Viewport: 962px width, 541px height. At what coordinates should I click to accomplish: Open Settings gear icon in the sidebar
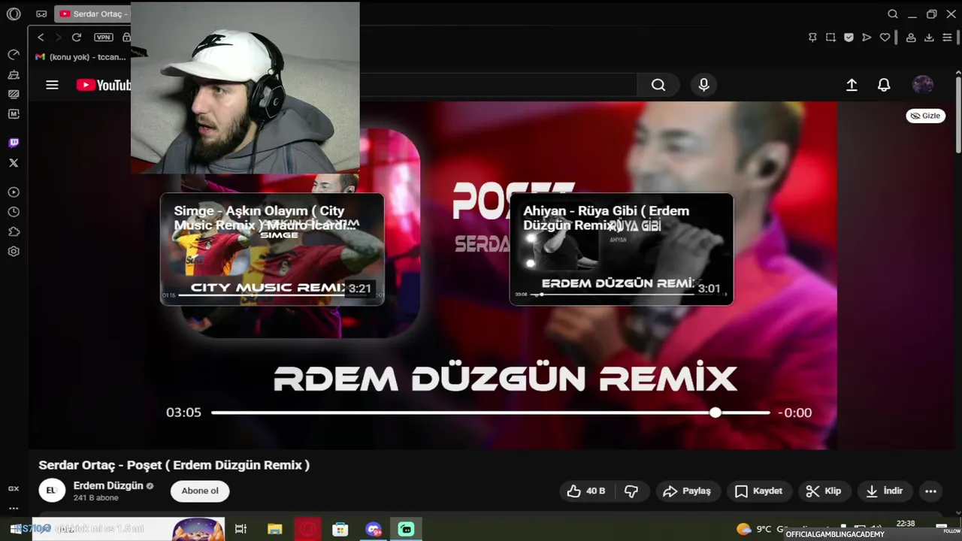pyautogui.click(x=14, y=252)
